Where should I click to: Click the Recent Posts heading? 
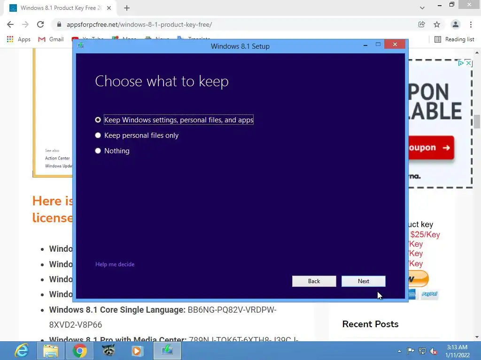370,324
